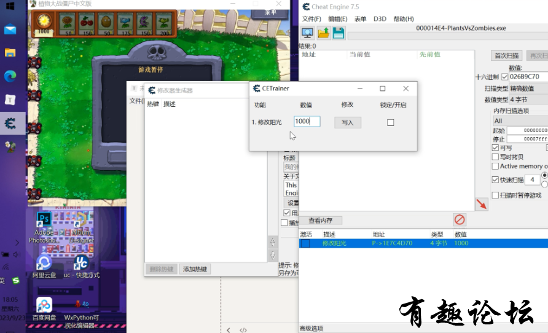Enable the Active memory only checkbox
The image size is (548, 333).
click(495, 166)
